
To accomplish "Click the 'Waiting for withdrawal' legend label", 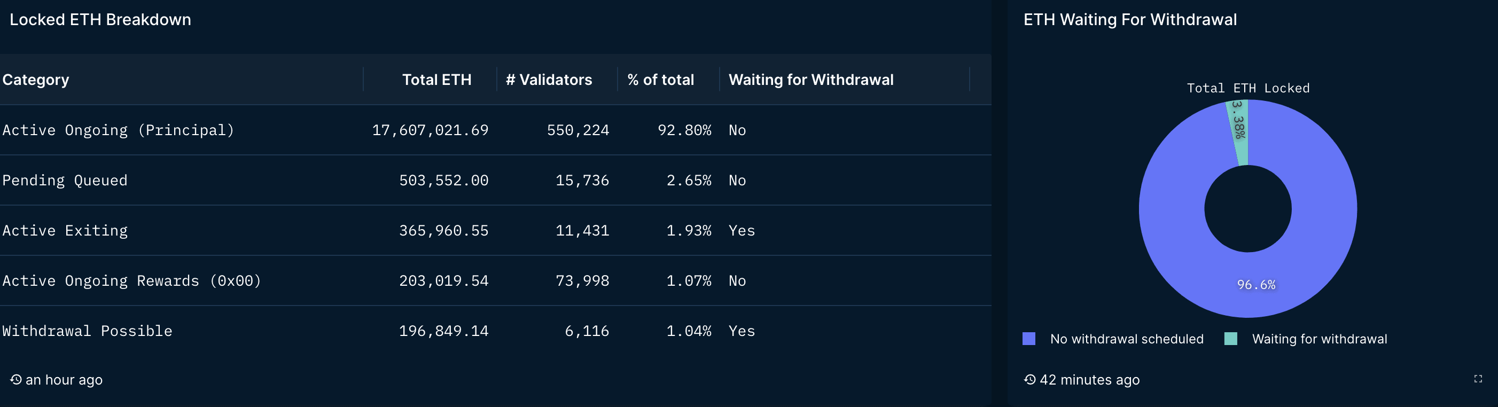I will pos(1320,339).
